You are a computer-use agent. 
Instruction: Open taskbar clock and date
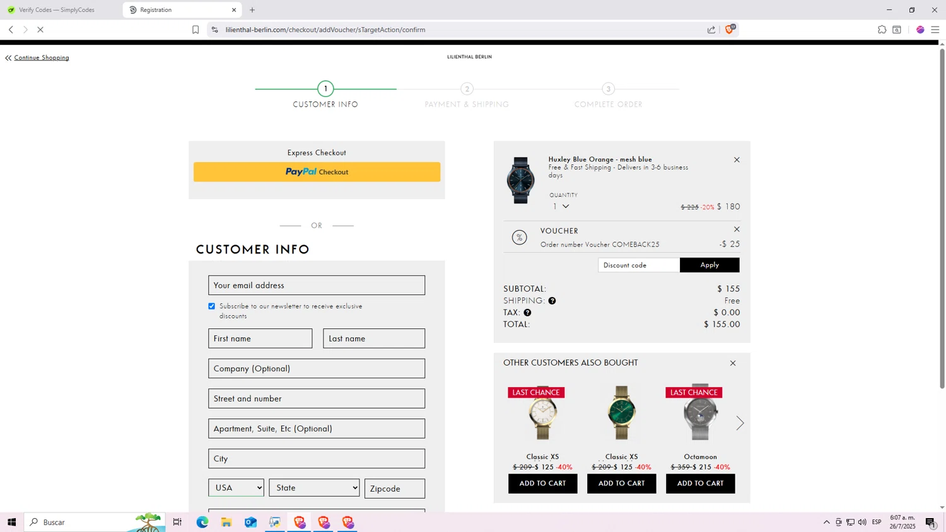pyautogui.click(x=902, y=522)
